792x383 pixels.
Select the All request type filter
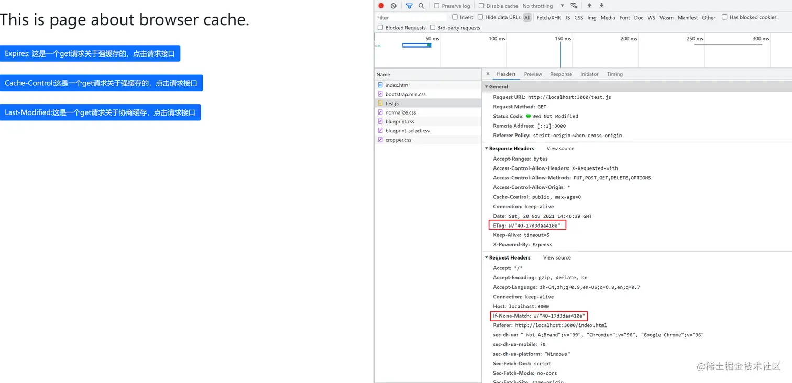coord(527,18)
